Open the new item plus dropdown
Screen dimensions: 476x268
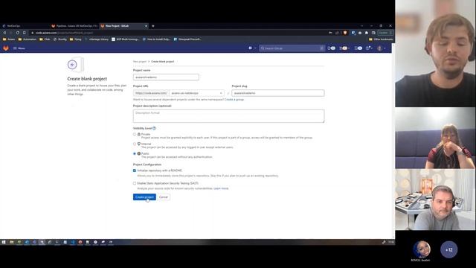(252, 48)
